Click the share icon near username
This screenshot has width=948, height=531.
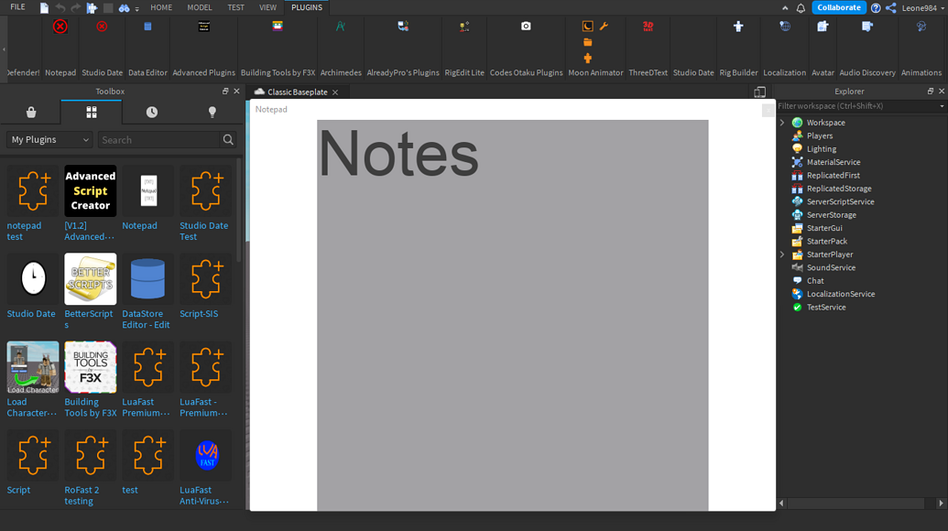tap(890, 8)
